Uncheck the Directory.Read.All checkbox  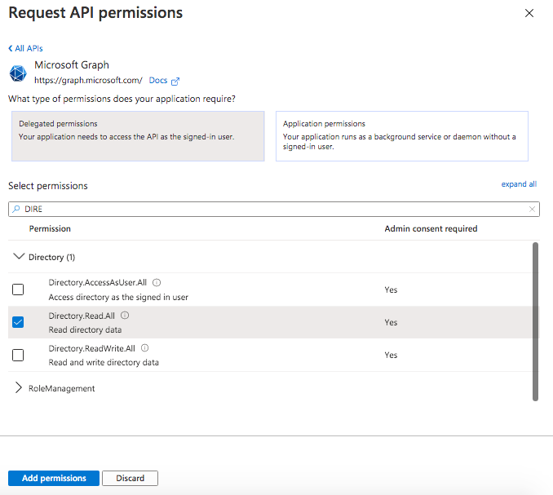click(x=18, y=322)
